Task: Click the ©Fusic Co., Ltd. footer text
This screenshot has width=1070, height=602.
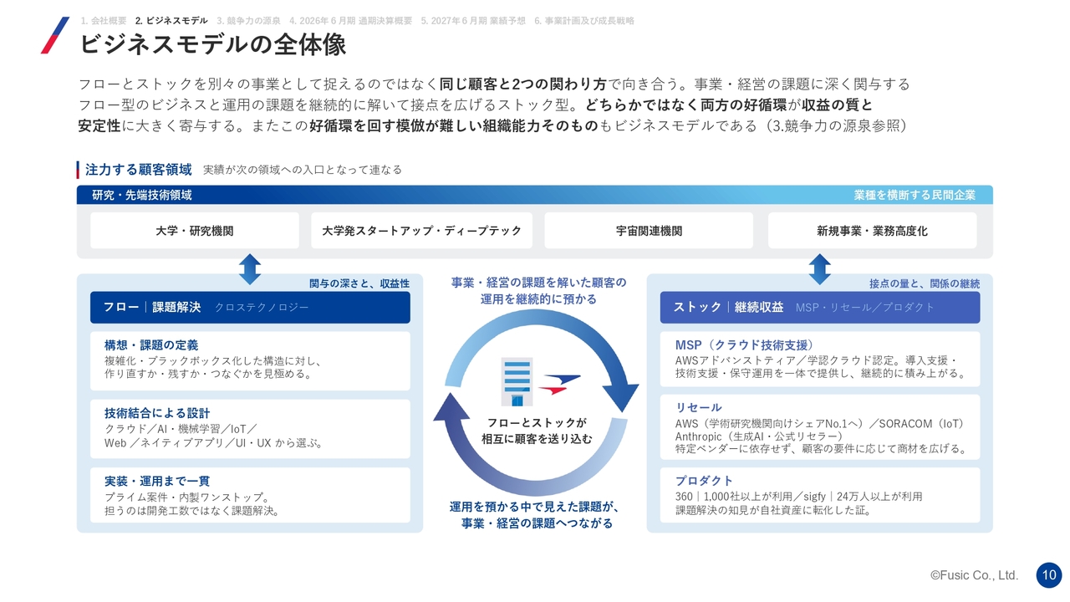Action: click(974, 575)
